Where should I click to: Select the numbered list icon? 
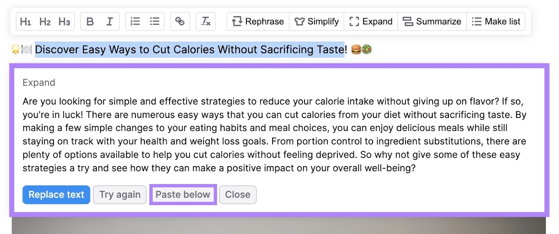[135, 22]
